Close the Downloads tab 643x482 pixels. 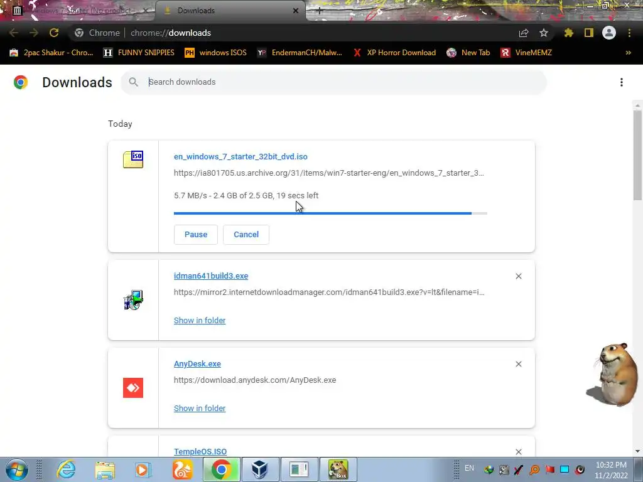296,11
